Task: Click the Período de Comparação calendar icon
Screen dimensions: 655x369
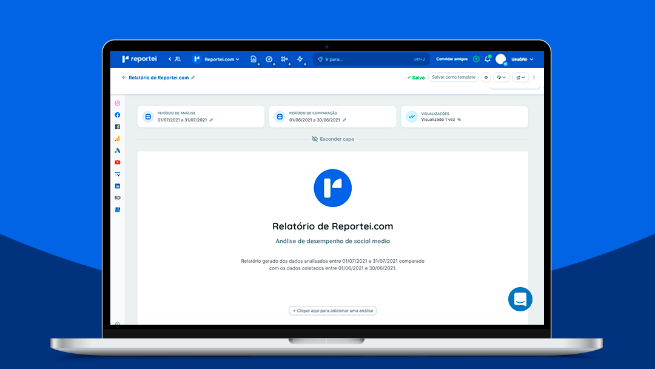Action: click(x=280, y=117)
